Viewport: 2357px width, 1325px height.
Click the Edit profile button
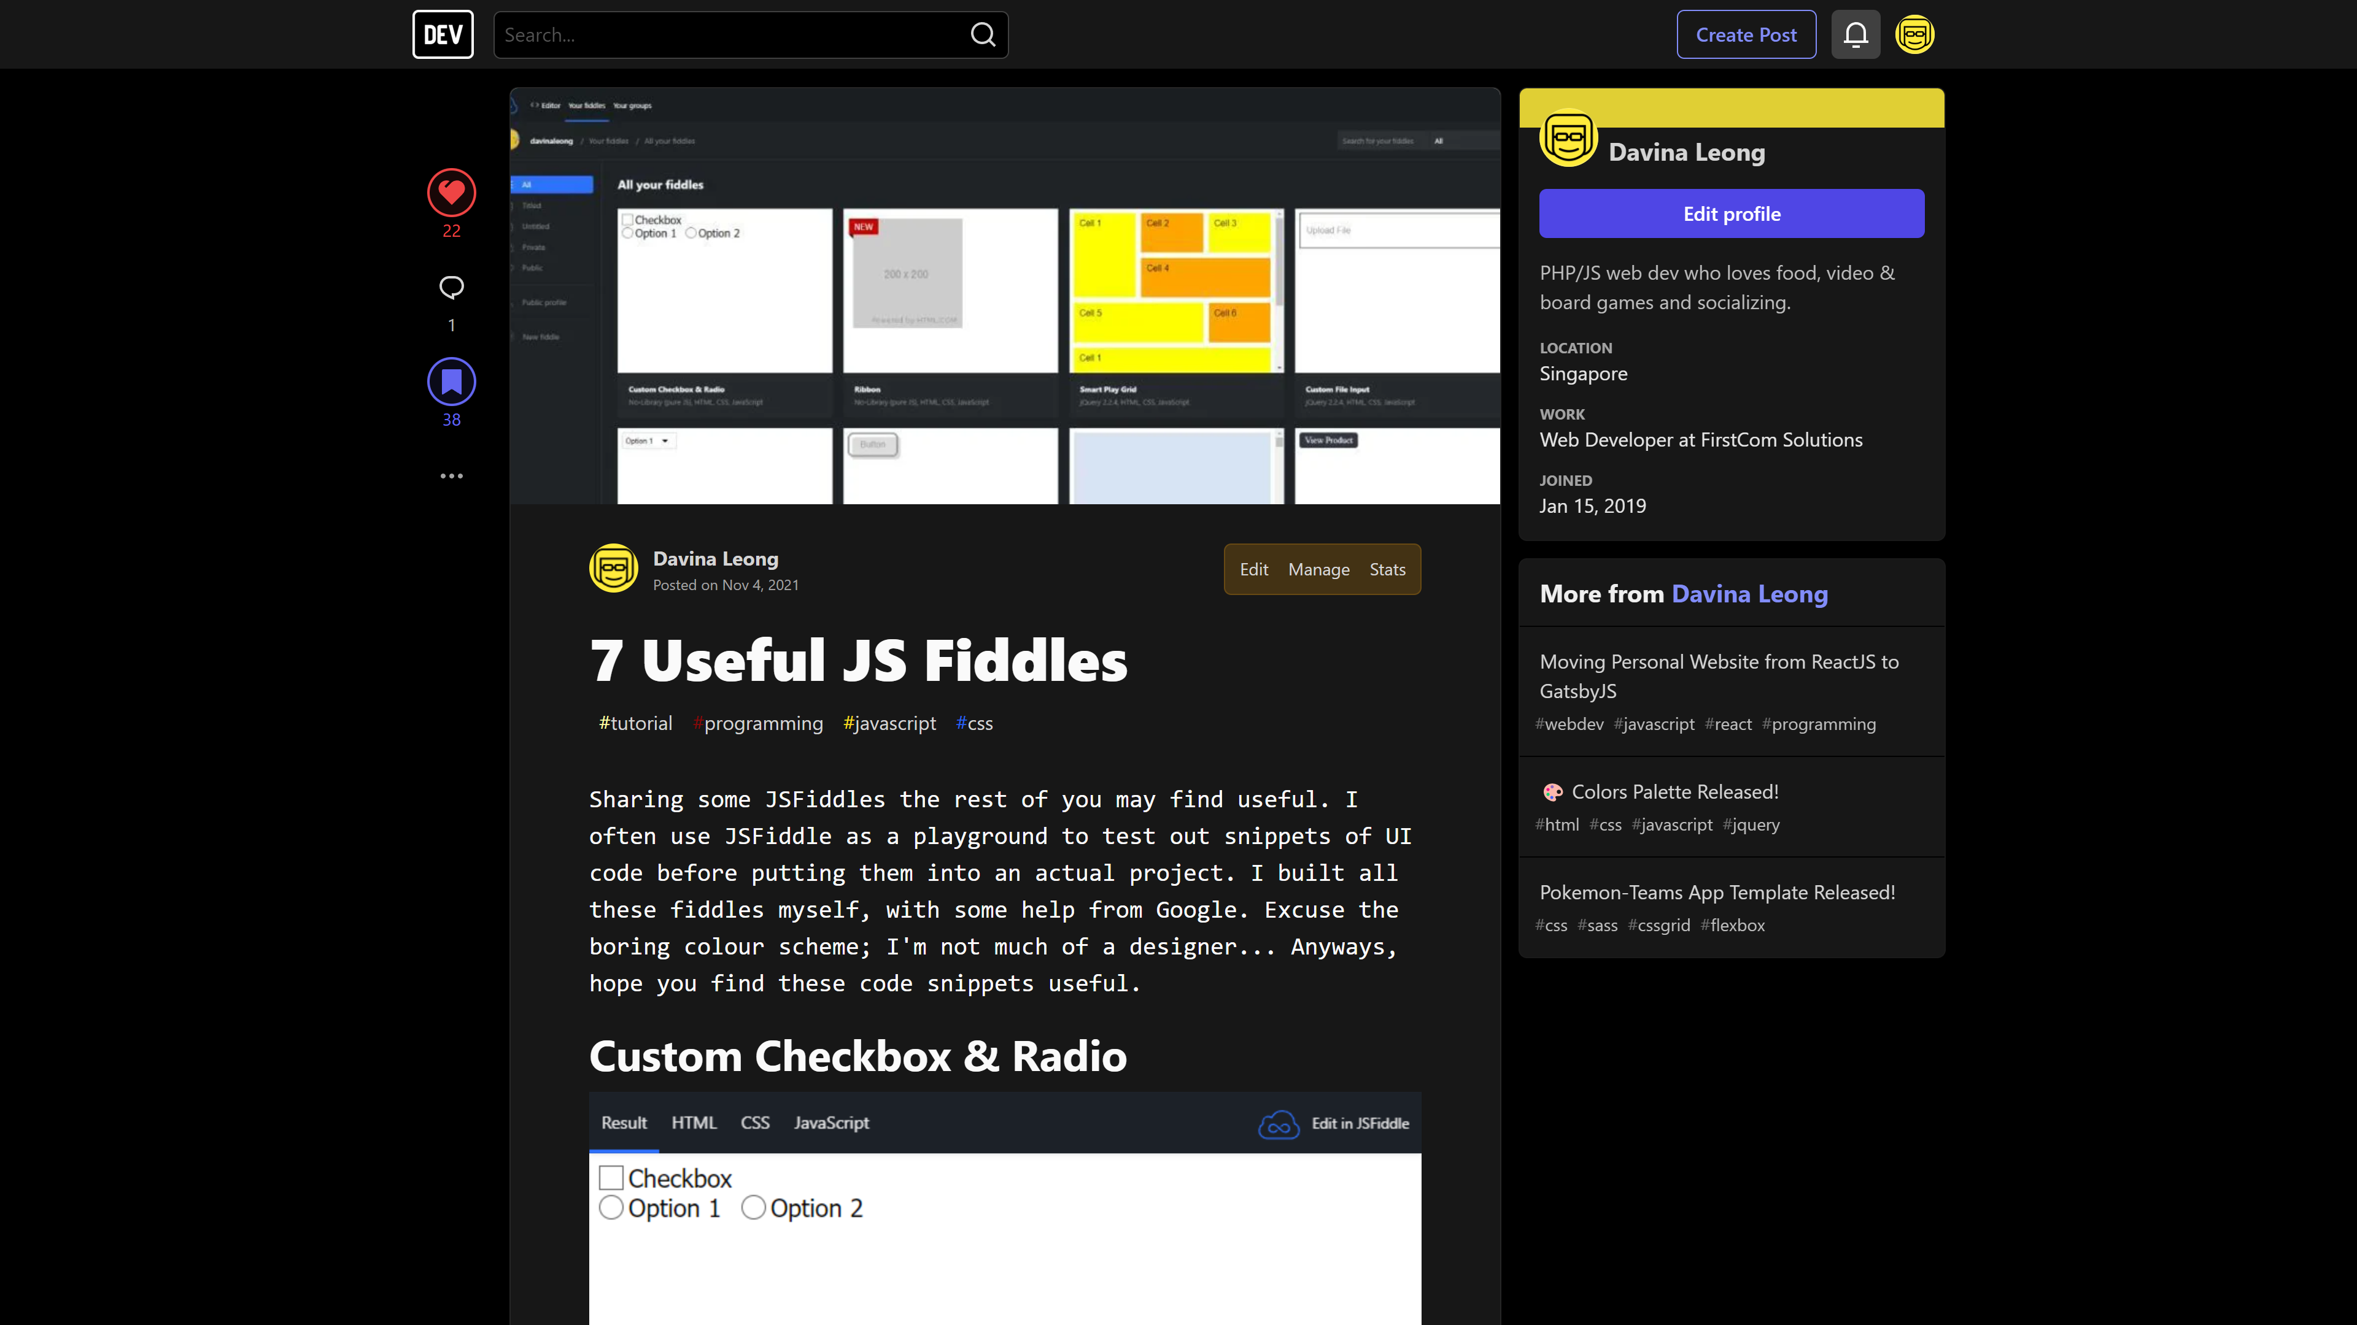coord(1731,213)
